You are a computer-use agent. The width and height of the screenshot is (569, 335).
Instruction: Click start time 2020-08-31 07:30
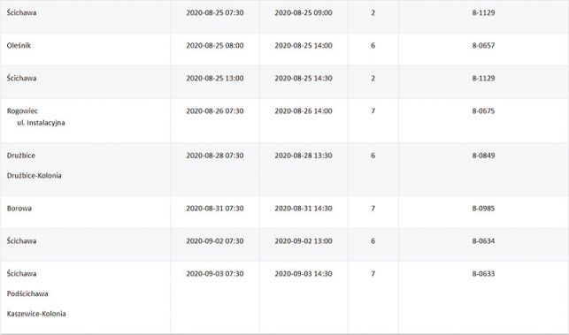(x=215, y=209)
